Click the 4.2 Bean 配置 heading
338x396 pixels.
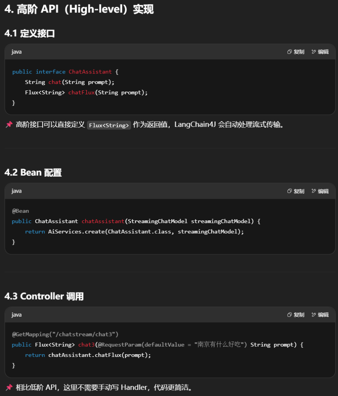[33, 173]
